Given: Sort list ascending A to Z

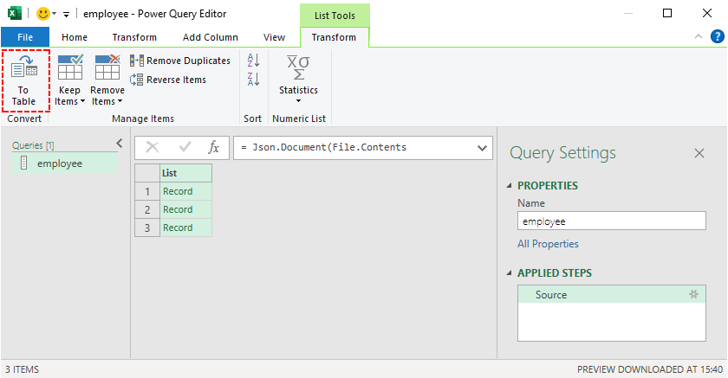Looking at the screenshot, I should 253,61.
